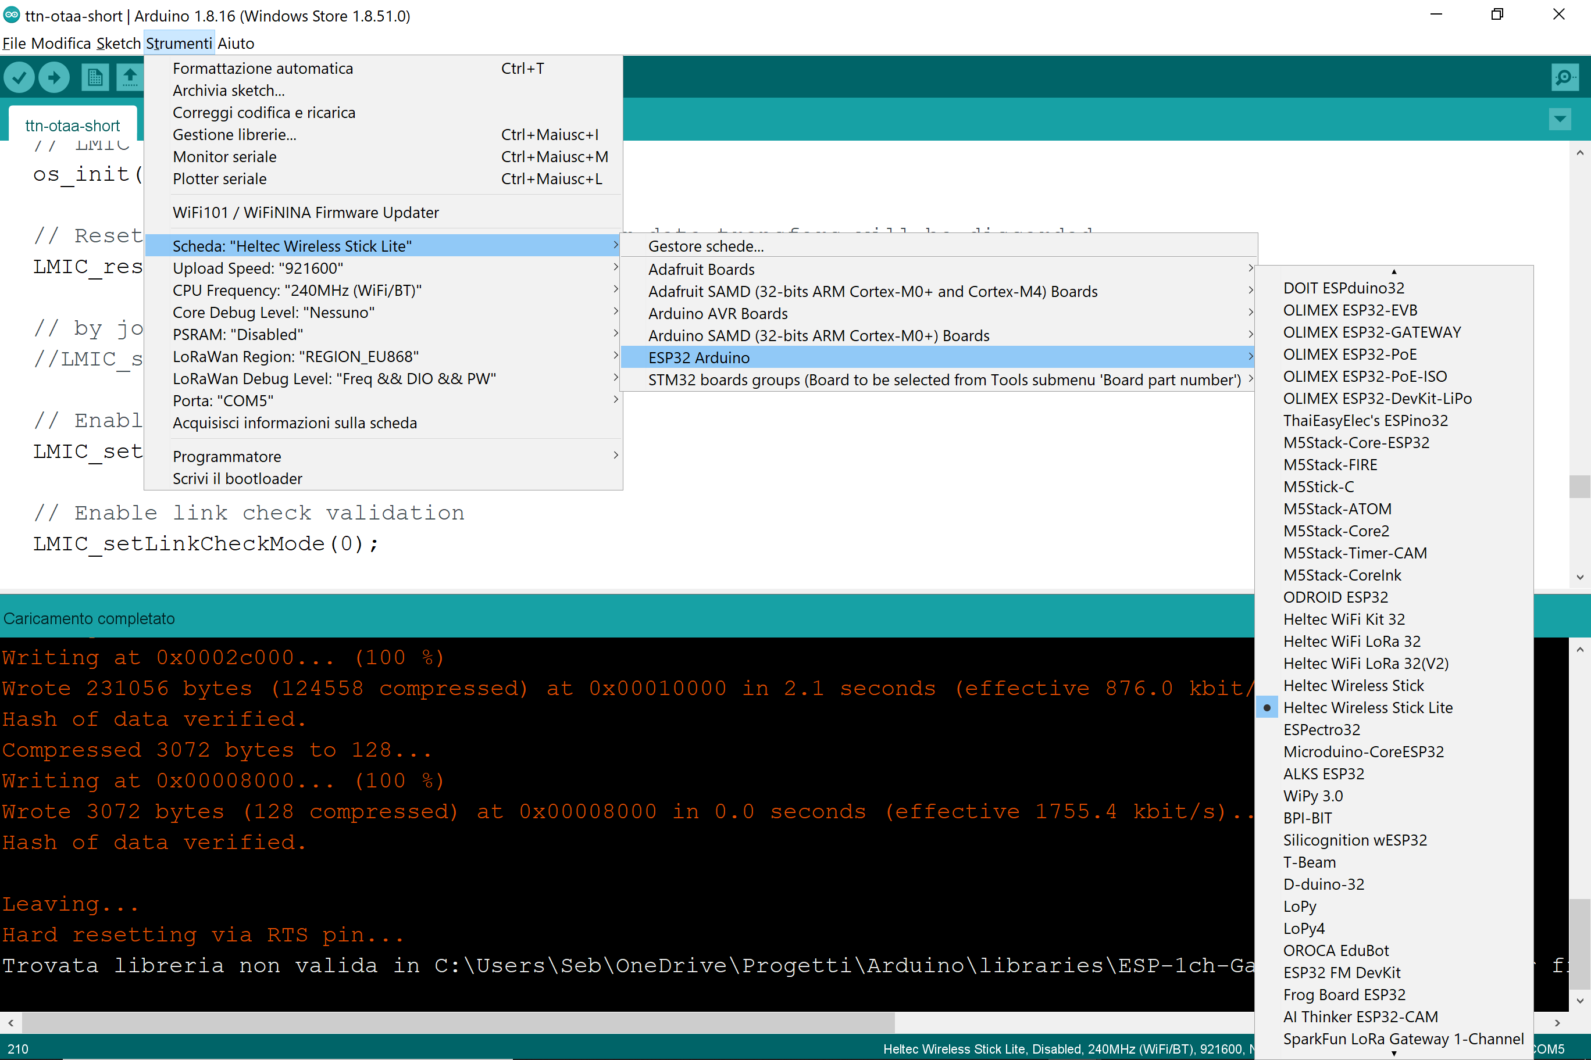Select board LoPy4
Screen dimensions: 1591x1060
(x=1393, y=928)
